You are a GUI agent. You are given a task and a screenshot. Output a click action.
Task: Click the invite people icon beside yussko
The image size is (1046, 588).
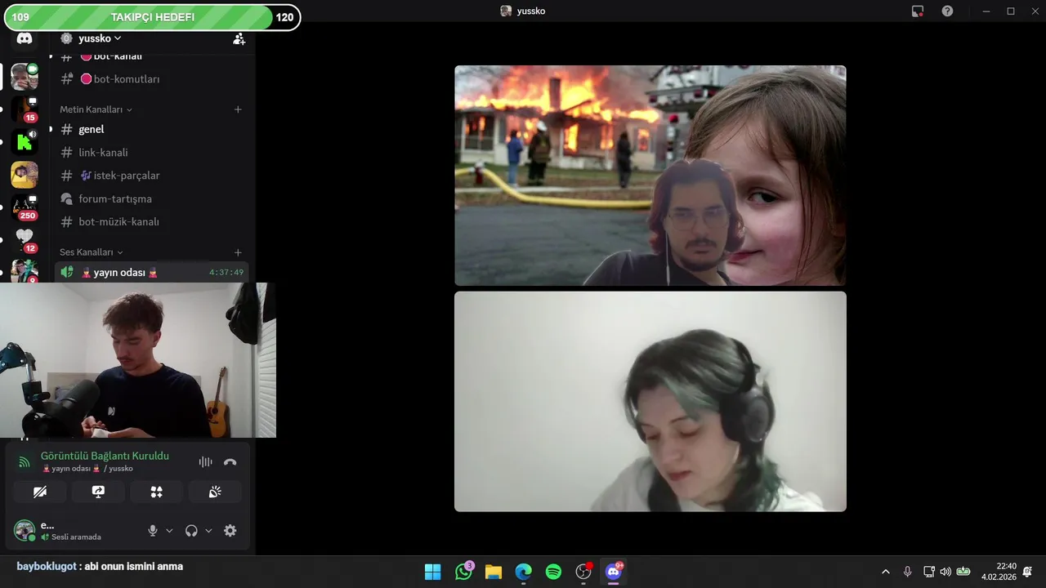click(239, 38)
